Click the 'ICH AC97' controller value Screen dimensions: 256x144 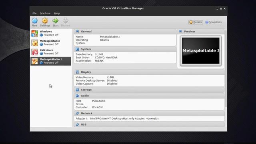pos(98,107)
